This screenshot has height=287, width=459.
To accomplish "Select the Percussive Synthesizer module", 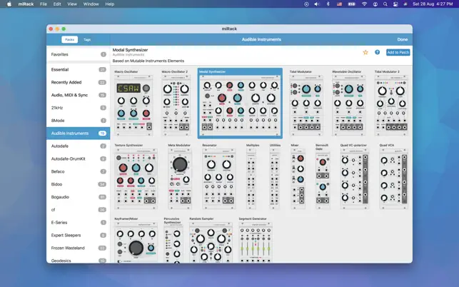I will pyautogui.click(x=173, y=244).
